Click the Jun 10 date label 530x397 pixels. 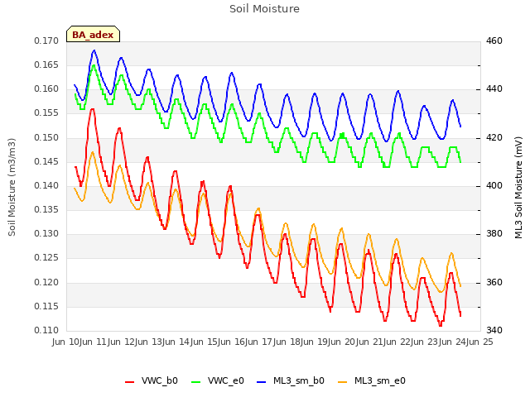click(x=66, y=342)
